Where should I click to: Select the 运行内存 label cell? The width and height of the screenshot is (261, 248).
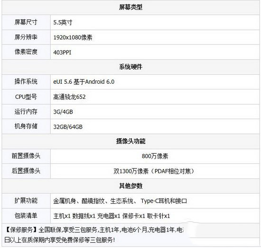coord(26,112)
